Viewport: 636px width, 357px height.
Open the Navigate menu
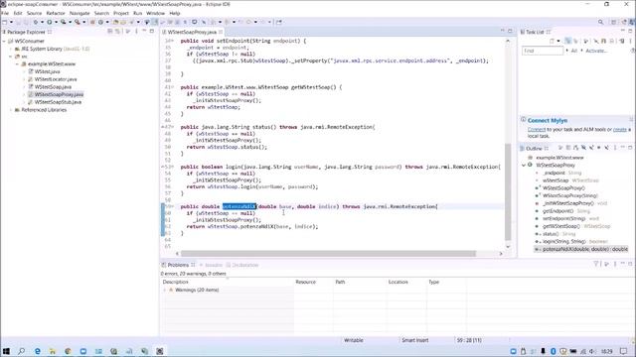tap(79, 13)
